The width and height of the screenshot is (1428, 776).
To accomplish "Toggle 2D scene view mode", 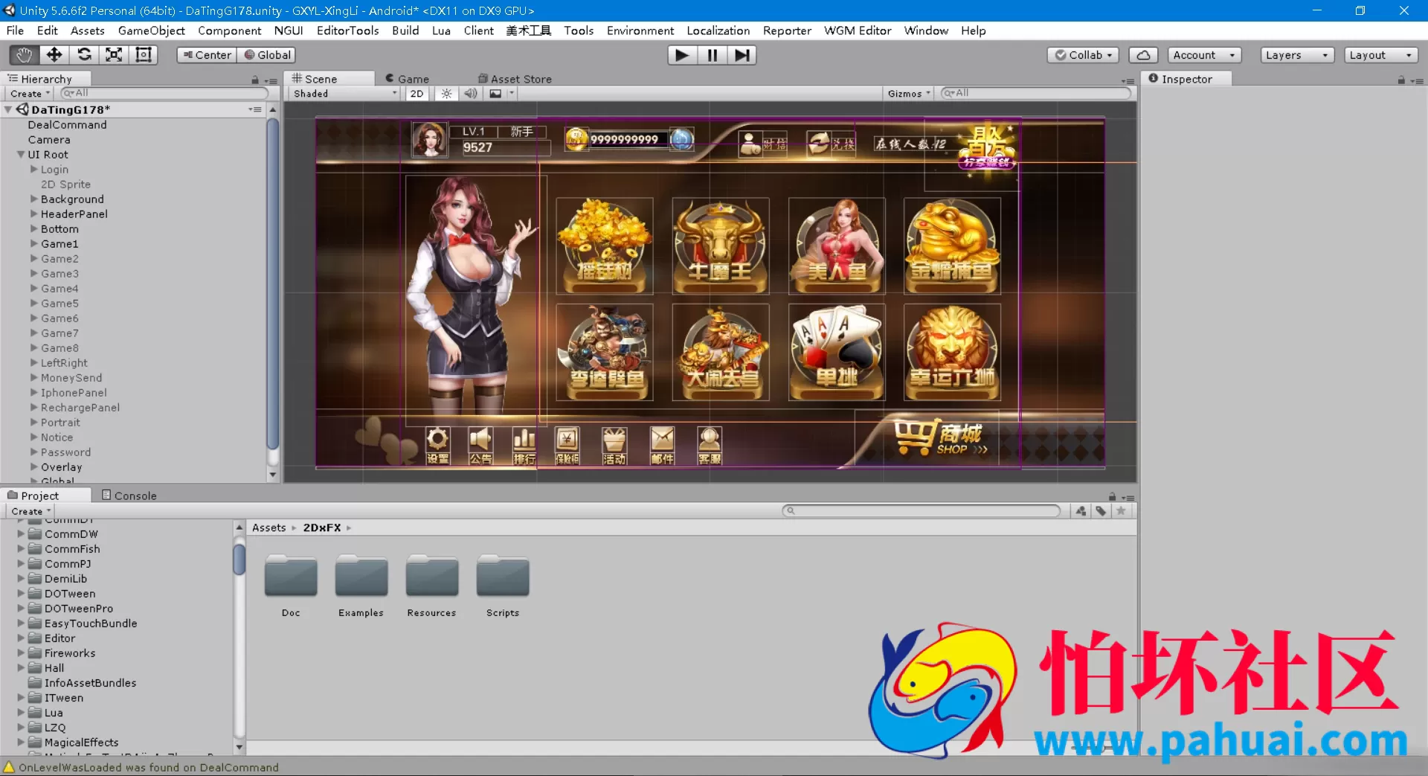I will click(416, 94).
